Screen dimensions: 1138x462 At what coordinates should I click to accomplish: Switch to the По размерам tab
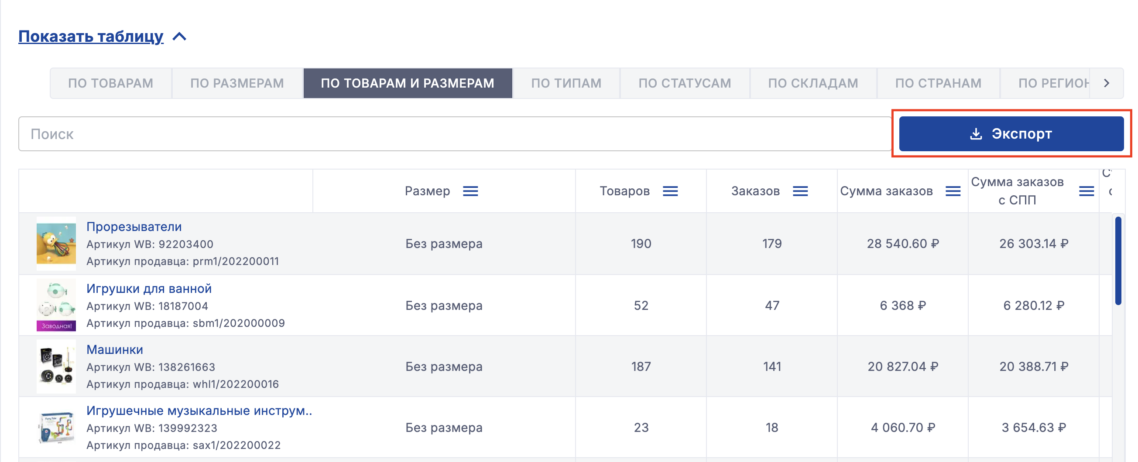(x=237, y=83)
